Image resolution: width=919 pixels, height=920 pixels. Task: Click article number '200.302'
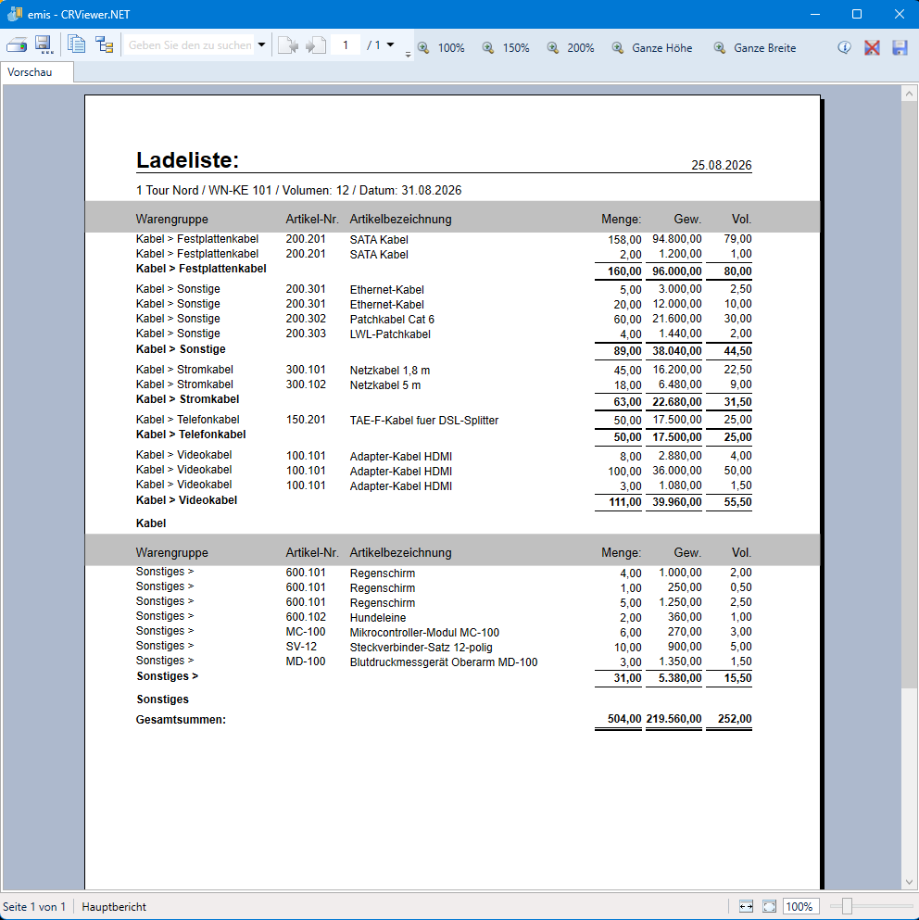[x=306, y=319]
